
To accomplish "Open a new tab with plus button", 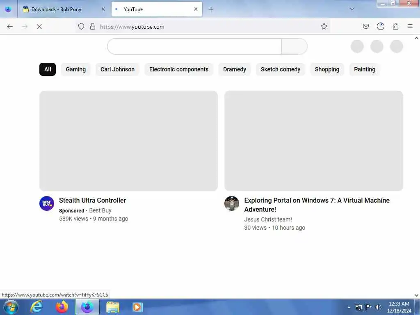I will [x=211, y=9].
